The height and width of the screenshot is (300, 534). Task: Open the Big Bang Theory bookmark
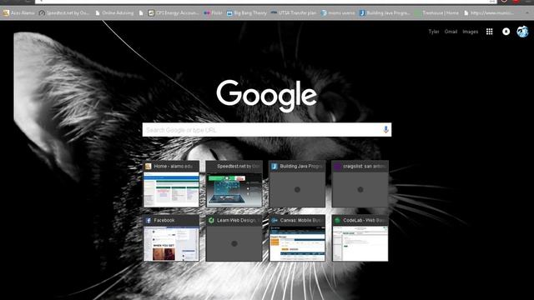247,13
